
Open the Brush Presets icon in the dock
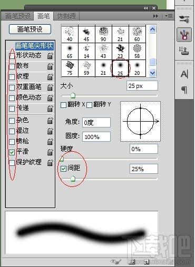click(x=184, y=19)
